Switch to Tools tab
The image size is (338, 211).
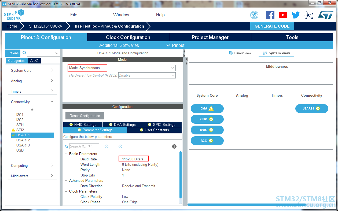pyautogui.click(x=292, y=37)
